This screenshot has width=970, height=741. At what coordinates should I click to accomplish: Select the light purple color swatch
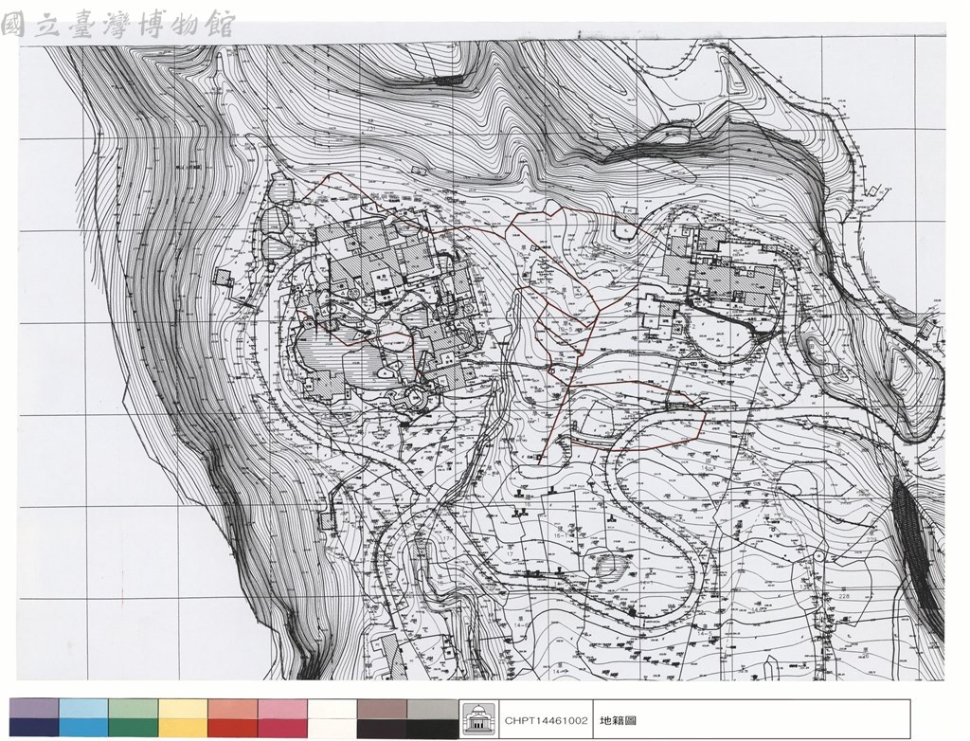[35, 709]
